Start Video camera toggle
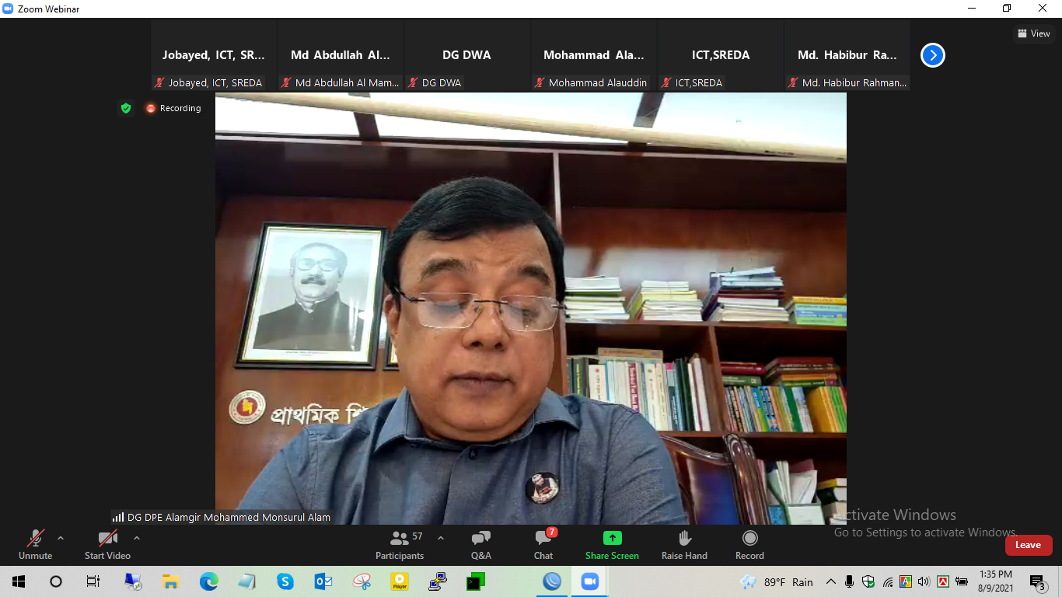The image size is (1062, 597). click(x=107, y=544)
